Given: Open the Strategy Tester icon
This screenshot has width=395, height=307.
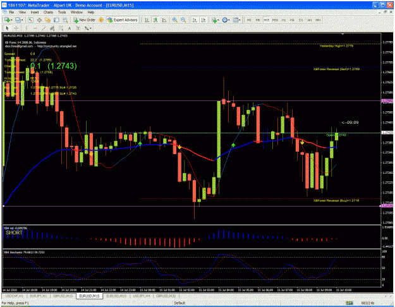Looking at the screenshot, I should [x=65, y=20].
